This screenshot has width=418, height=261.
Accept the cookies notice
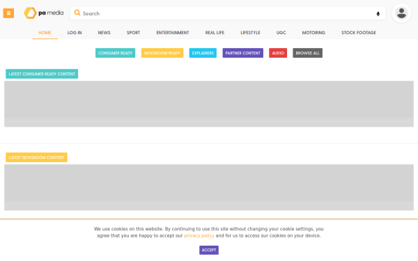click(209, 250)
